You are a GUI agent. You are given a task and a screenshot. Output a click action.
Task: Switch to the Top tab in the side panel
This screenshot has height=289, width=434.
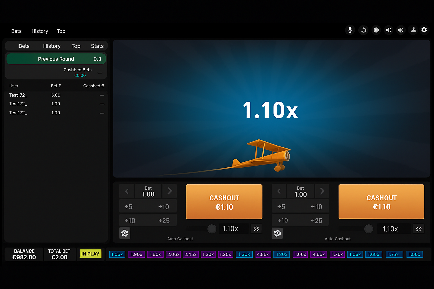coord(76,46)
